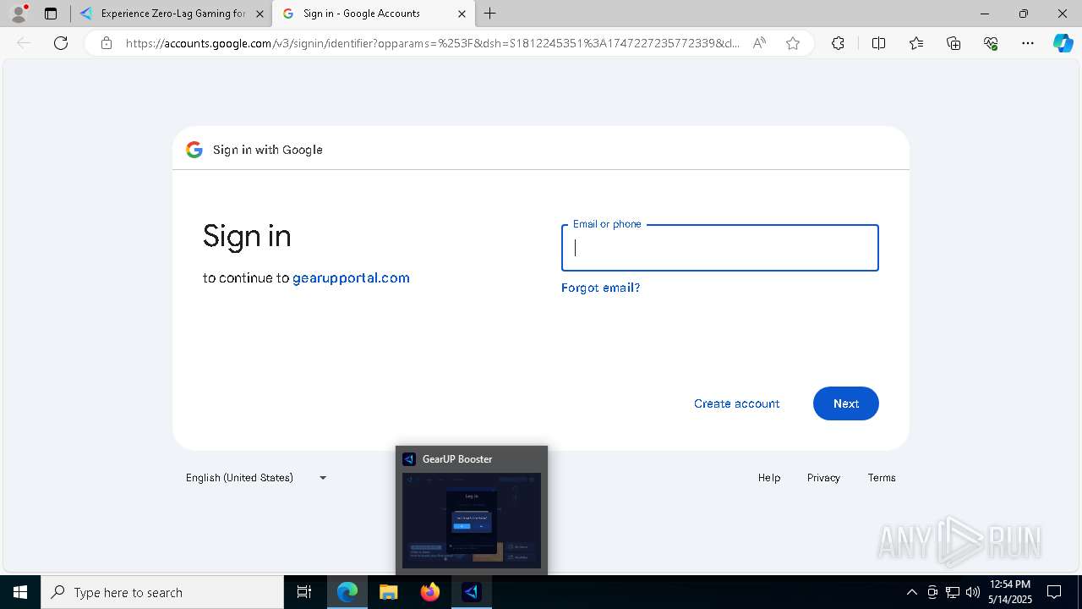This screenshot has width=1082, height=609.
Task: Open Task View on taskbar
Action: 305,592
